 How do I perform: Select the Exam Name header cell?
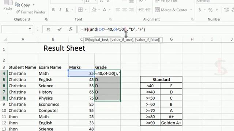pyautogui.click(x=53, y=67)
